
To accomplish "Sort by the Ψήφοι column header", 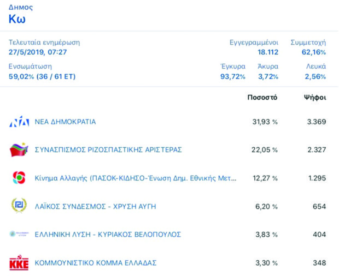I will coord(315,98).
